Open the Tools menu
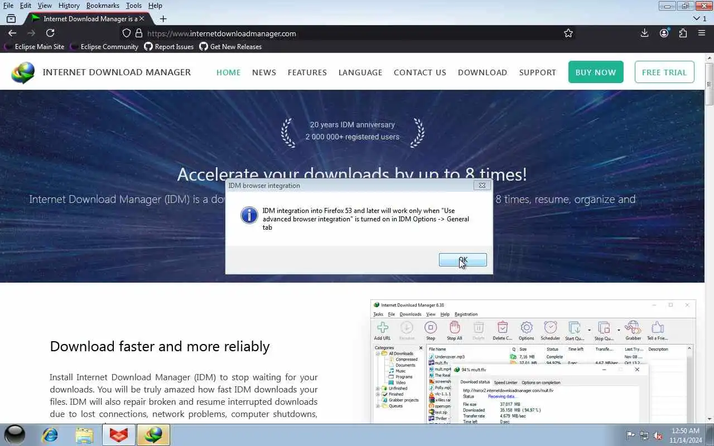Viewport: 714px width, 446px height. pos(134,6)
